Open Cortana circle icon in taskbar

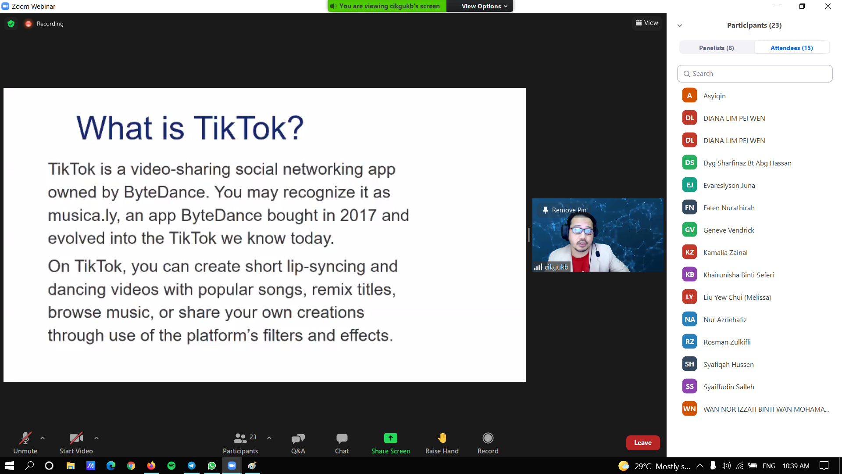pos(49,466)
